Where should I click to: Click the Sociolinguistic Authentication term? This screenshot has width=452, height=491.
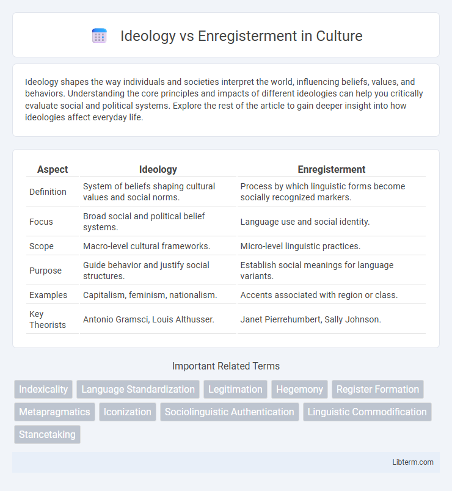click(229, 412)
